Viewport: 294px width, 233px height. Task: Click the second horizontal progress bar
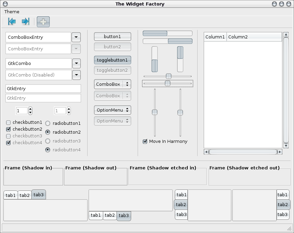click(x=167, y=41)
